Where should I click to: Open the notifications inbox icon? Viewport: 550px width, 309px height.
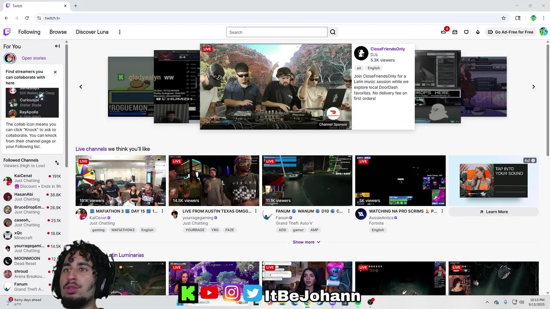coord(455,32)
